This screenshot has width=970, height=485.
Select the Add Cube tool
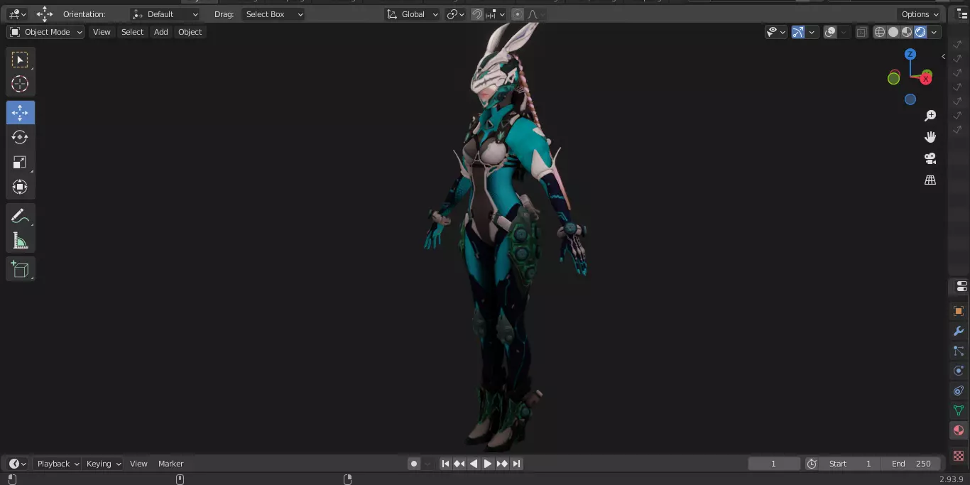pos(20,269)
